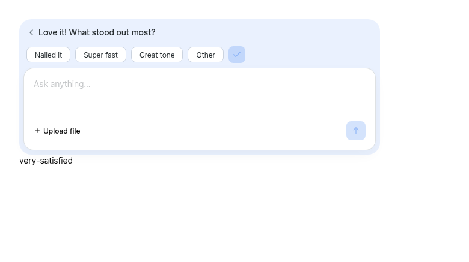Submit feedback using the blue check icon
469x262 pixels.
[x=237, y=55]
